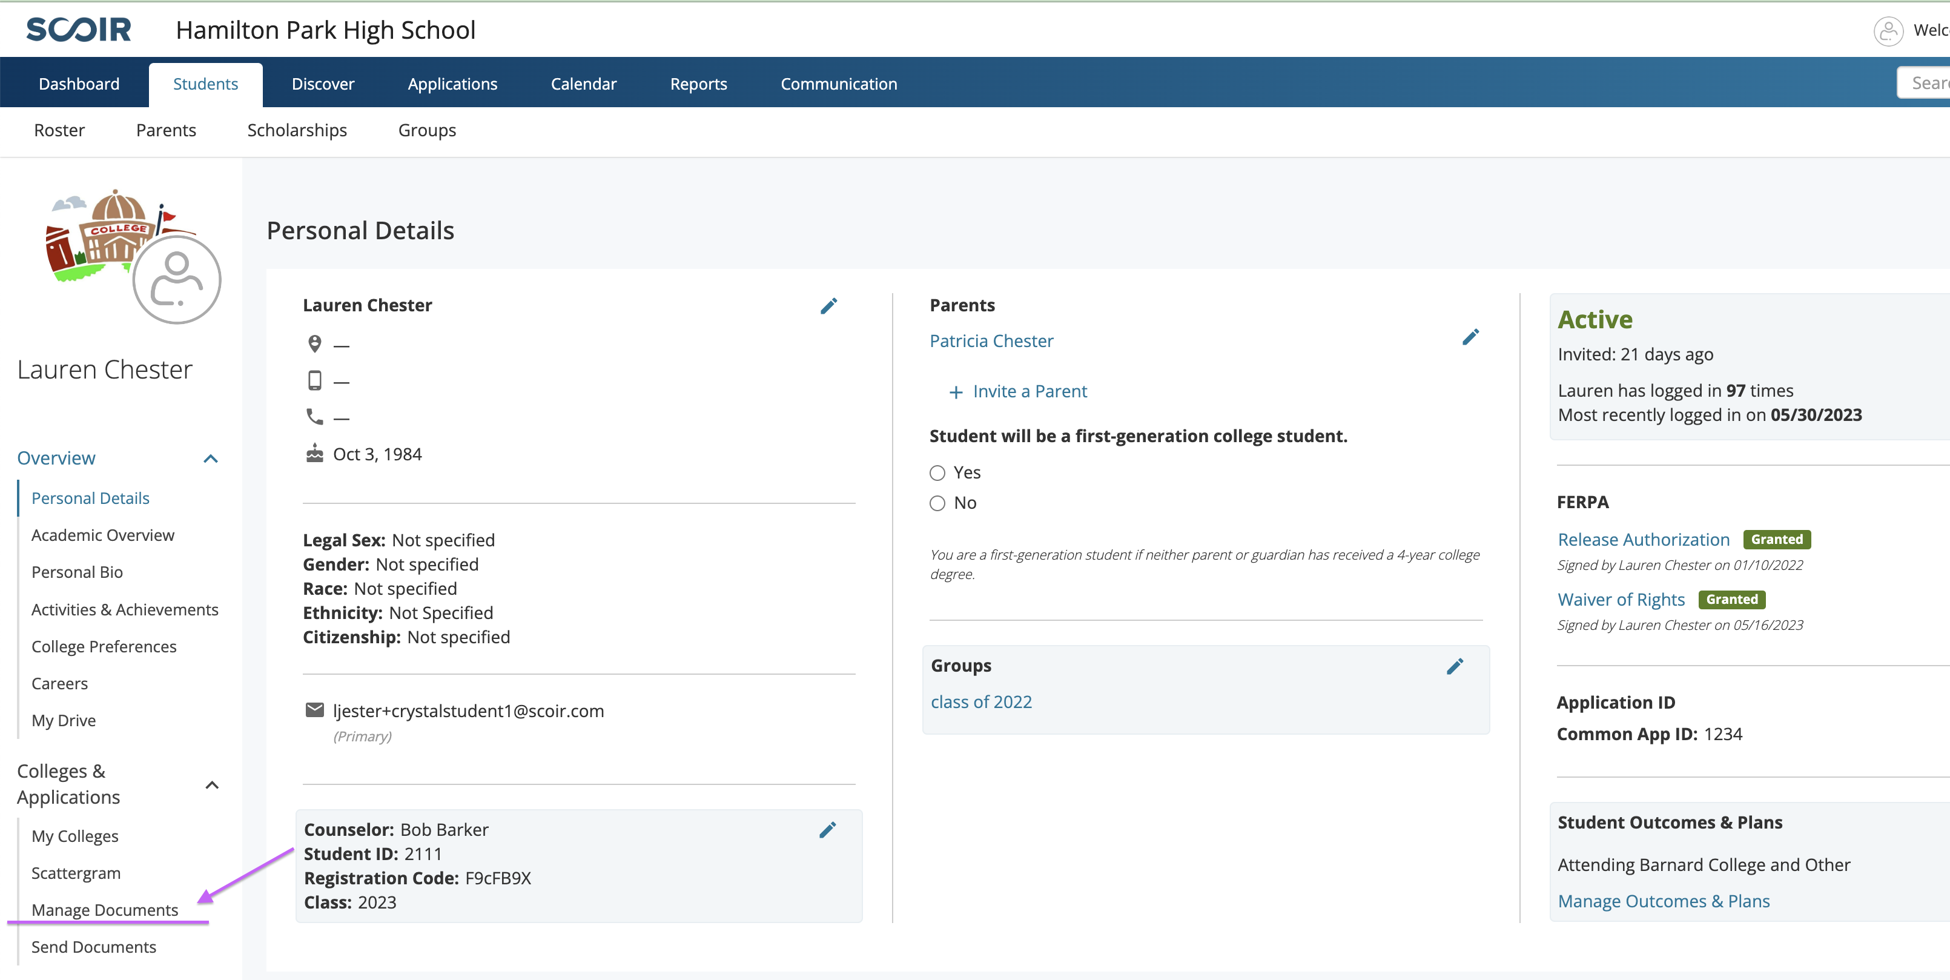Edit counselor and student ID pencil icon
This screenshot has height=980, width=1950.
click(827, 831)
